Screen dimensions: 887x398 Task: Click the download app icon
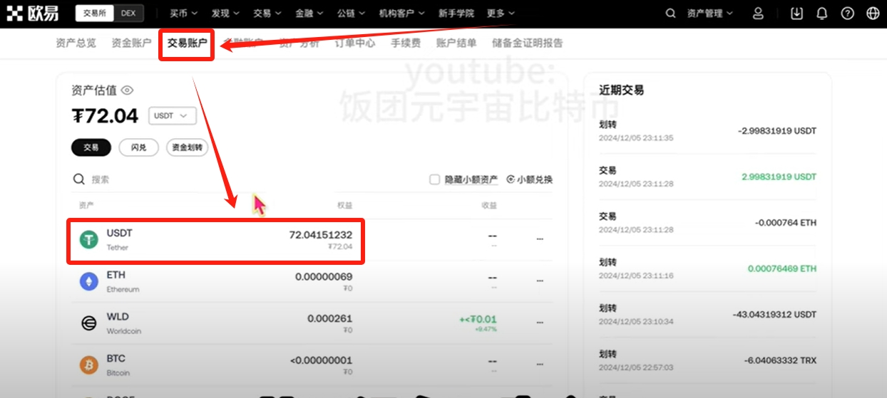797,14
